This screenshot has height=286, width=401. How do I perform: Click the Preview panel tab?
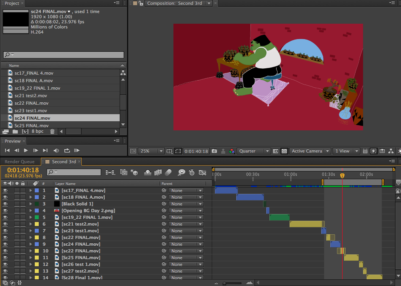13,141
